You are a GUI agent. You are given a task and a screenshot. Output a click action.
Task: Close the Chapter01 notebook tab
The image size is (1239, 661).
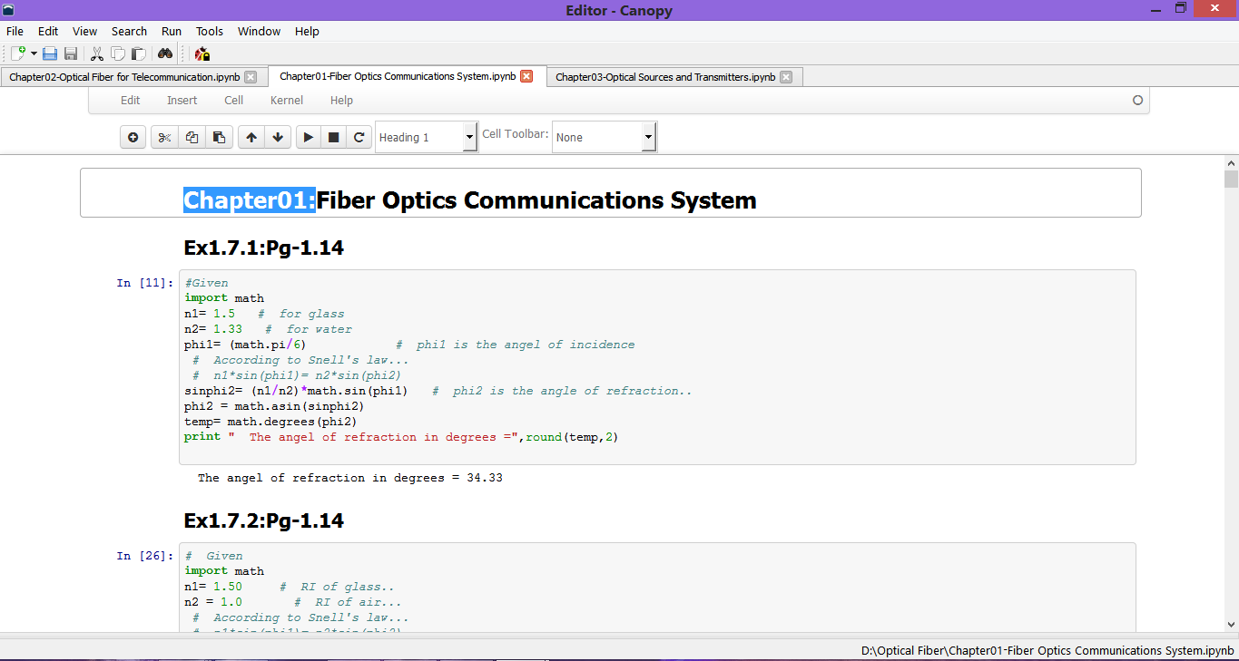[x=526, y=77]
